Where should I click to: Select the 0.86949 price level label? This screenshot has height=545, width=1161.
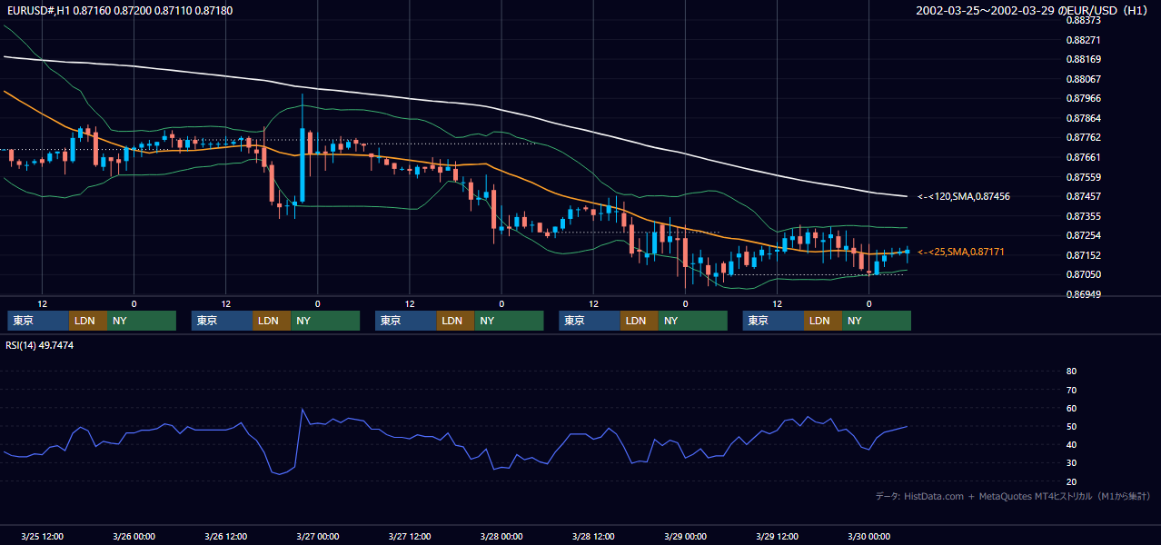click(x=1083, y=294)
